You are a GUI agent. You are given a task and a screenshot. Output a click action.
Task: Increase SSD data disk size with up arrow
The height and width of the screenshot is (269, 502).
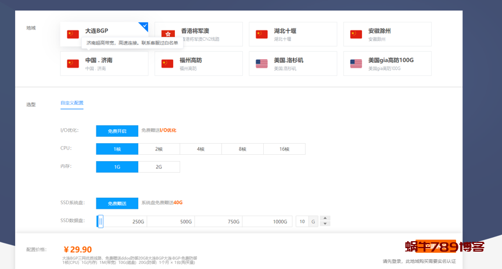[325, 219]
